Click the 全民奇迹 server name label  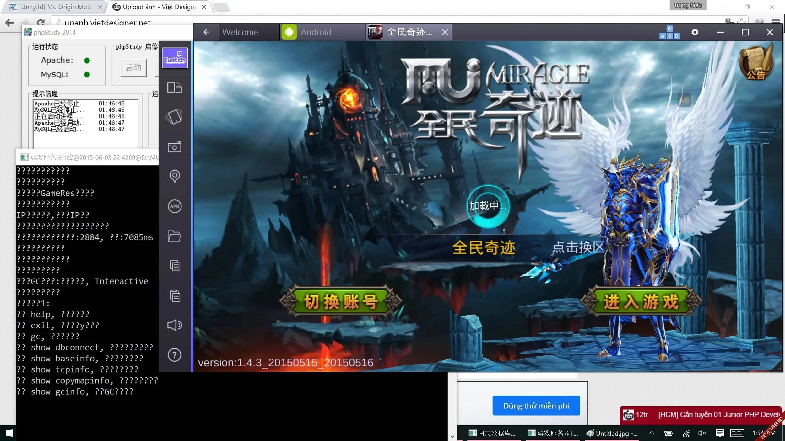click(x=484, y=248)
